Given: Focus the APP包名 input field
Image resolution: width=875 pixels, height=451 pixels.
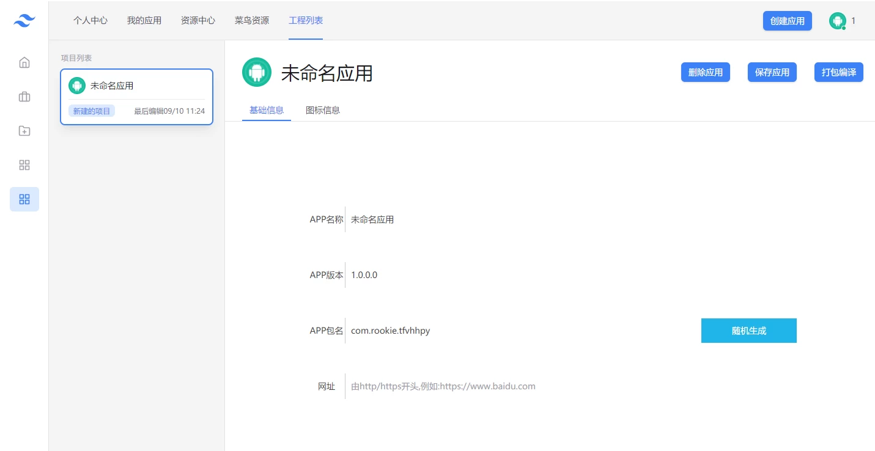Looking at the screenshot, I should click(x=523, y=331).
